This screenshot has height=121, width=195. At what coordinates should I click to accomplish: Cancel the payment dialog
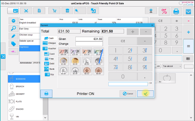[128, 94]
